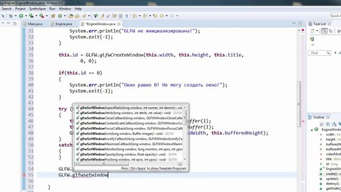Toggle Categorized presentation in Task List
Screen dimensions: 341x192
tap(324, 31)
